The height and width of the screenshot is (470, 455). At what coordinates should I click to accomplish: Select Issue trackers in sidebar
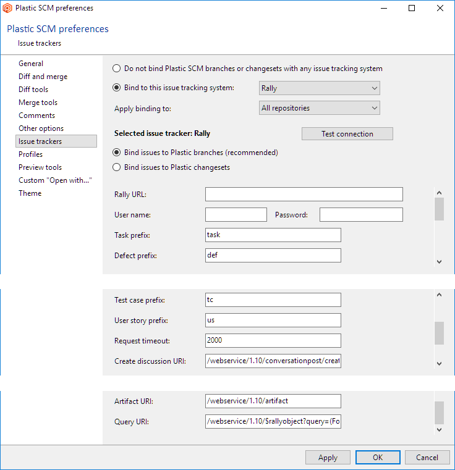click(x=56, y=141)
